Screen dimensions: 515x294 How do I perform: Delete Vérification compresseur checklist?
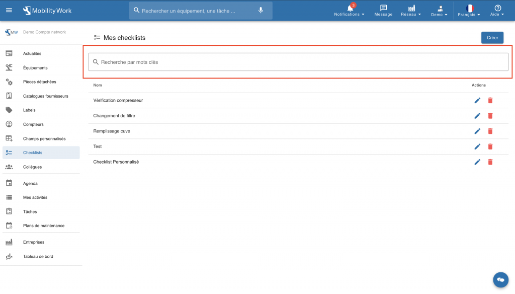click(490, 100)
